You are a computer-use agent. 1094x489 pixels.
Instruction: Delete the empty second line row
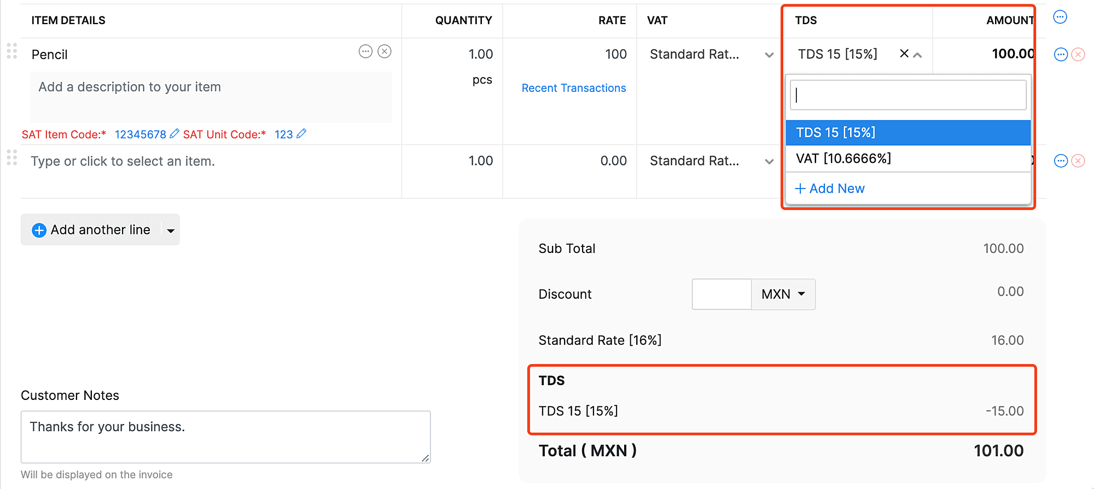click(1078, 161)
